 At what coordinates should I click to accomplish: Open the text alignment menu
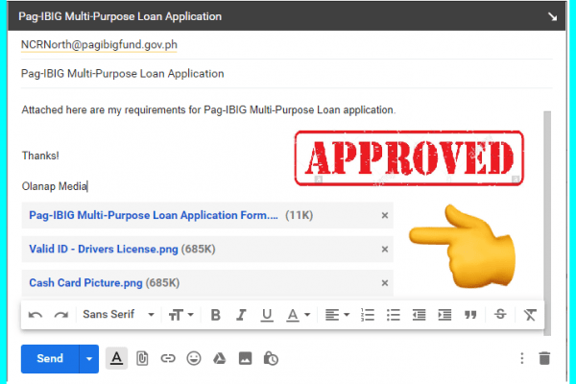click(336, 314)
